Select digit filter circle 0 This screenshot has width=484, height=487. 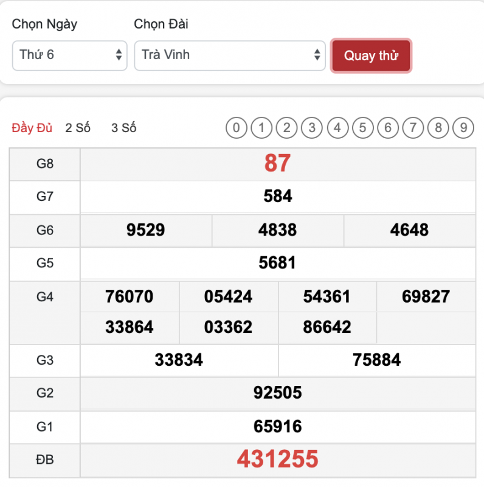pyautogui.click(x=237, y=128)
